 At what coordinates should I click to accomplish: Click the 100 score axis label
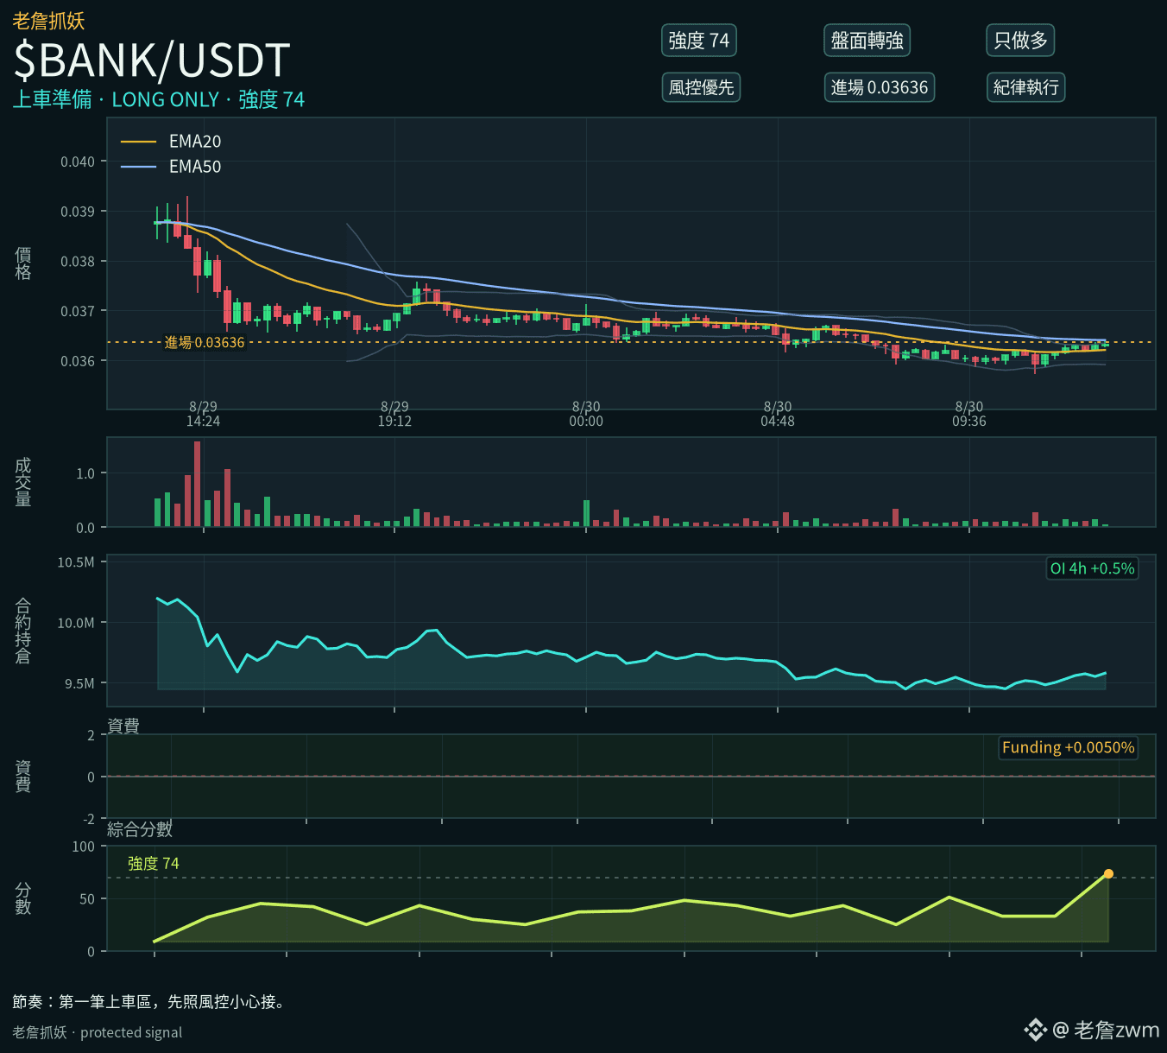pyautogui.click(x=84, y=847)
